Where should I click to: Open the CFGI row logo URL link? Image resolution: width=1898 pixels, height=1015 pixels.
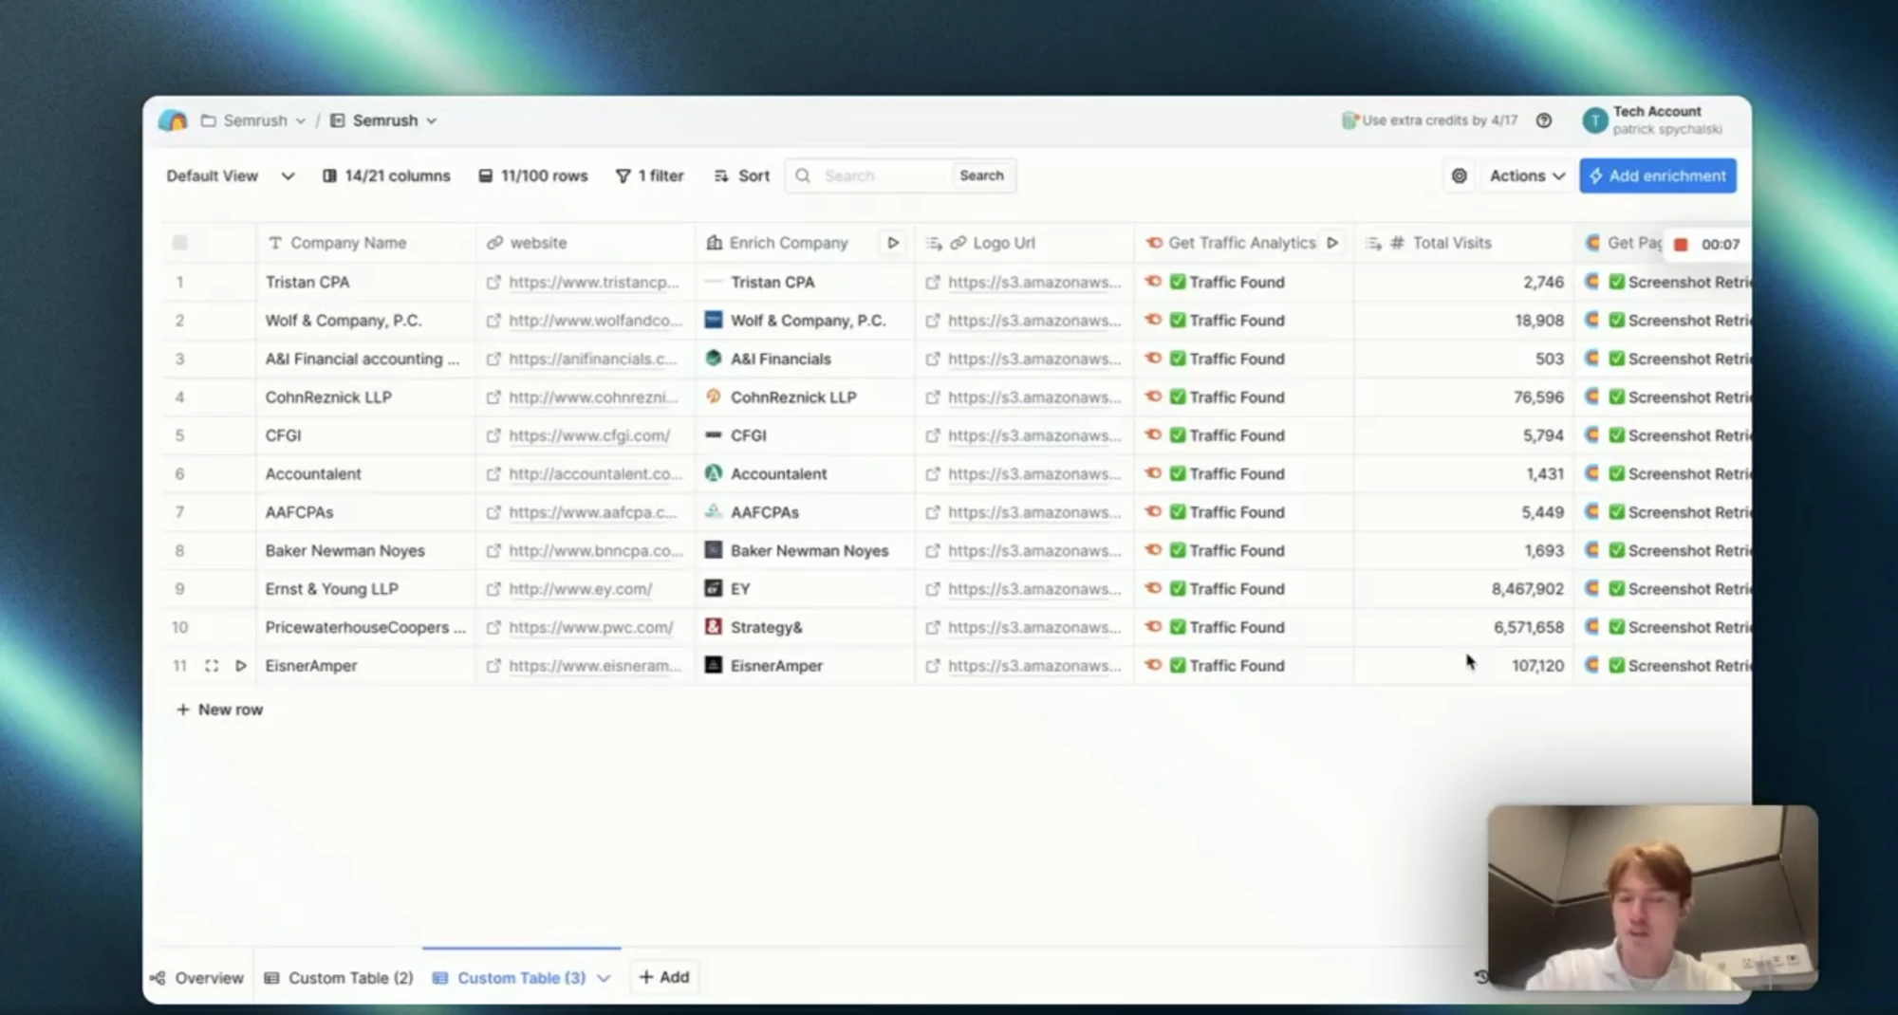click(x=1034, y=436)
